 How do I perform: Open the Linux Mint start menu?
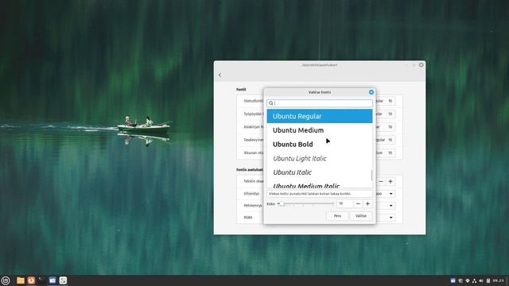pos(6,280)
